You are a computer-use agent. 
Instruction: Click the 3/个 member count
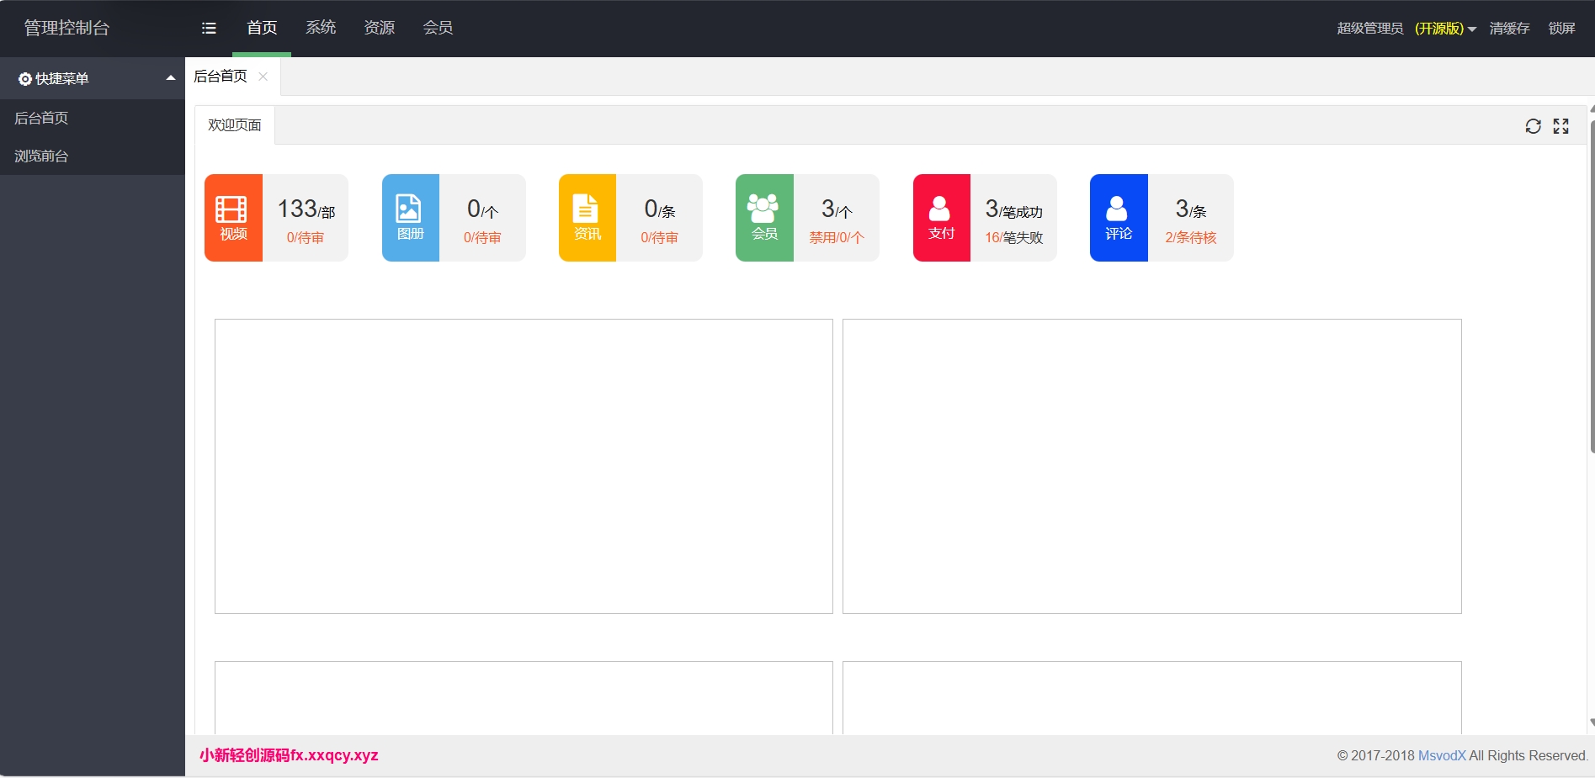pos(837,209)
